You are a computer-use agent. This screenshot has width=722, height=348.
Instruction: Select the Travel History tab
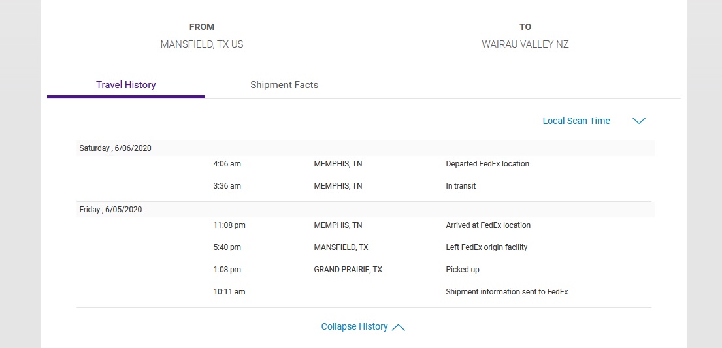125,85
